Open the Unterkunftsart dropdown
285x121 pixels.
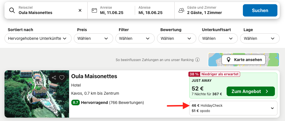(218, 38)
